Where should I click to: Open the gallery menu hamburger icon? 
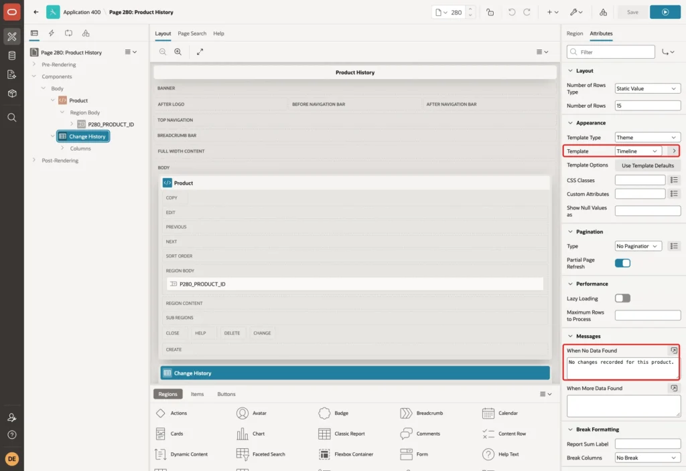pyautogui.click(x=545, y=394)
